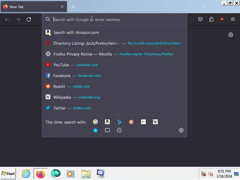The image size is (240, 180).
Task: Click the muted volume tray icon
Action: click(x=211, y=174)
